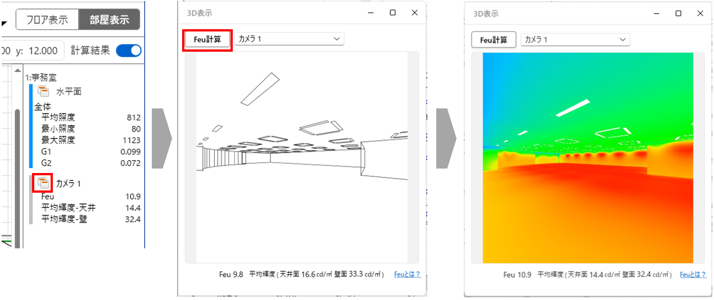
Task: Minimize the wireframe 3D表示 window
Action: coord(371,12)
